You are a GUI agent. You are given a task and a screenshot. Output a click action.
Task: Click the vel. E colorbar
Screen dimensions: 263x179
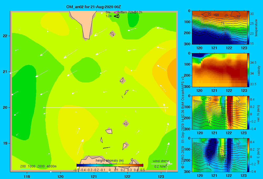coord(248,155)
